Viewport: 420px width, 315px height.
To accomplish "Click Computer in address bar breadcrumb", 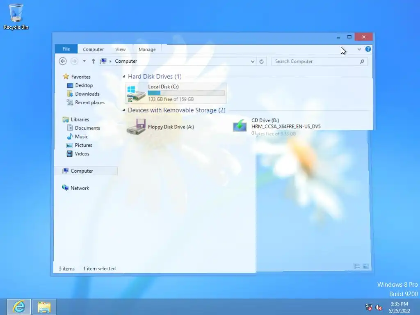I will click(126, 62).
